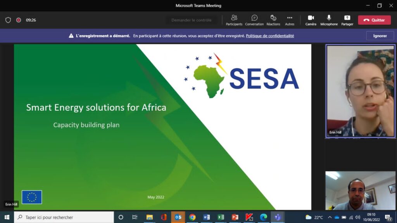Open Outlook from the taskbar
The width and height of the screenshot is (397, 223).
click(x=178, y=217)
